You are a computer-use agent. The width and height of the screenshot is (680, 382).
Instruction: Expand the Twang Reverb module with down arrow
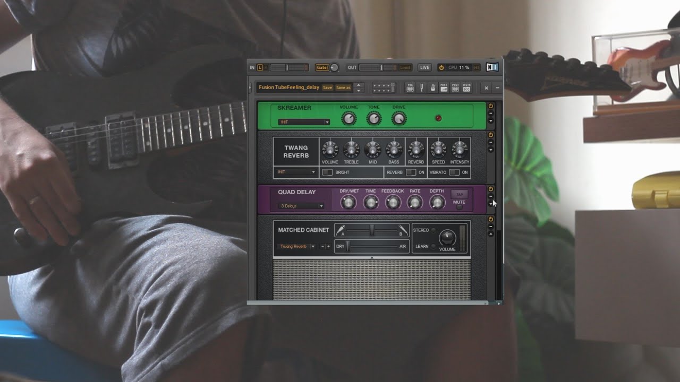tap(490, 150)
